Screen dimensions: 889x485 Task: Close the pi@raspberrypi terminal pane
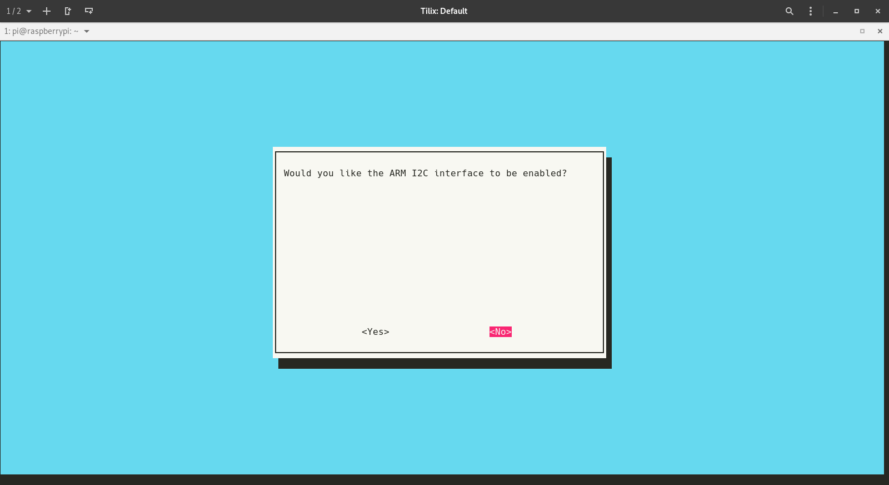tap(880, 31)
